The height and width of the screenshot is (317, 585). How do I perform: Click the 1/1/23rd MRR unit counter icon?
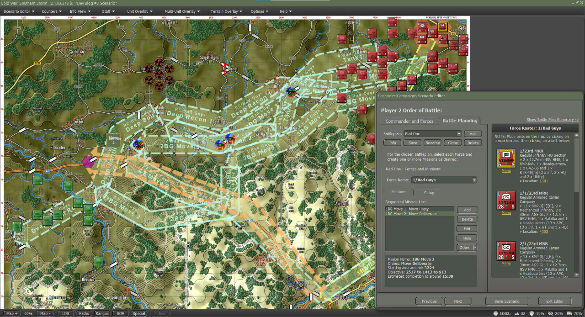(x=506, y=200)
